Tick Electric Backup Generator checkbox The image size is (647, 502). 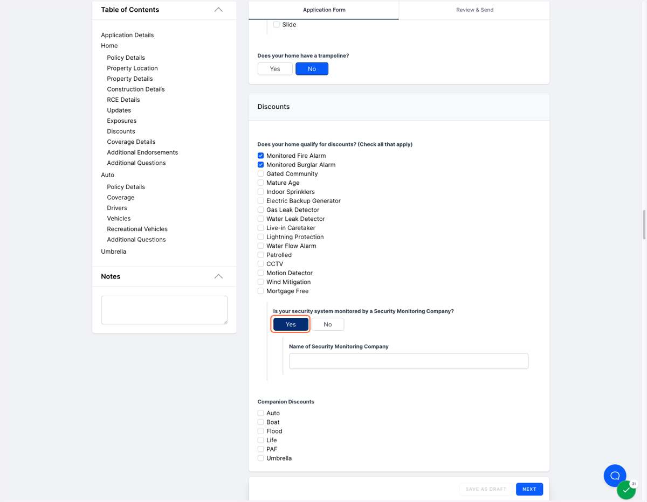[x=260, y=201]
